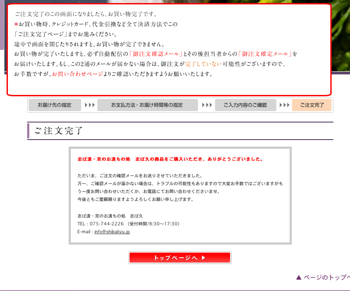Select the highlighted ご注文完了 step
Viewport: 350px width, 291px height.
[312, 105]
